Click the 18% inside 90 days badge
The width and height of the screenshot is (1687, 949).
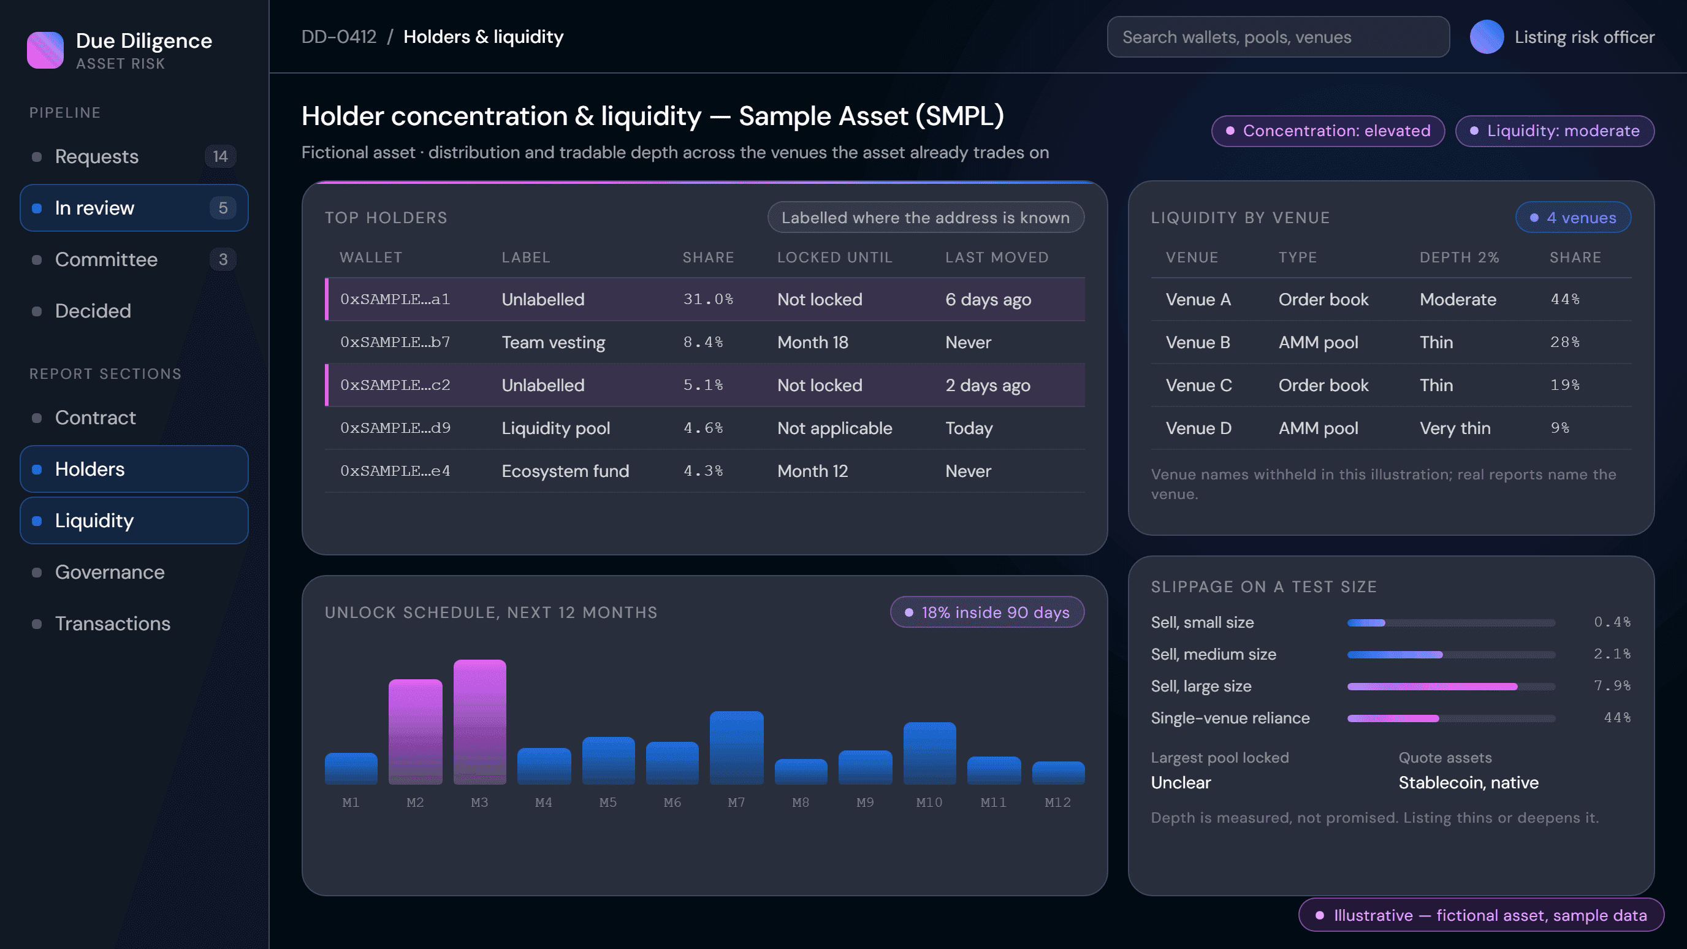click(987, 612)
